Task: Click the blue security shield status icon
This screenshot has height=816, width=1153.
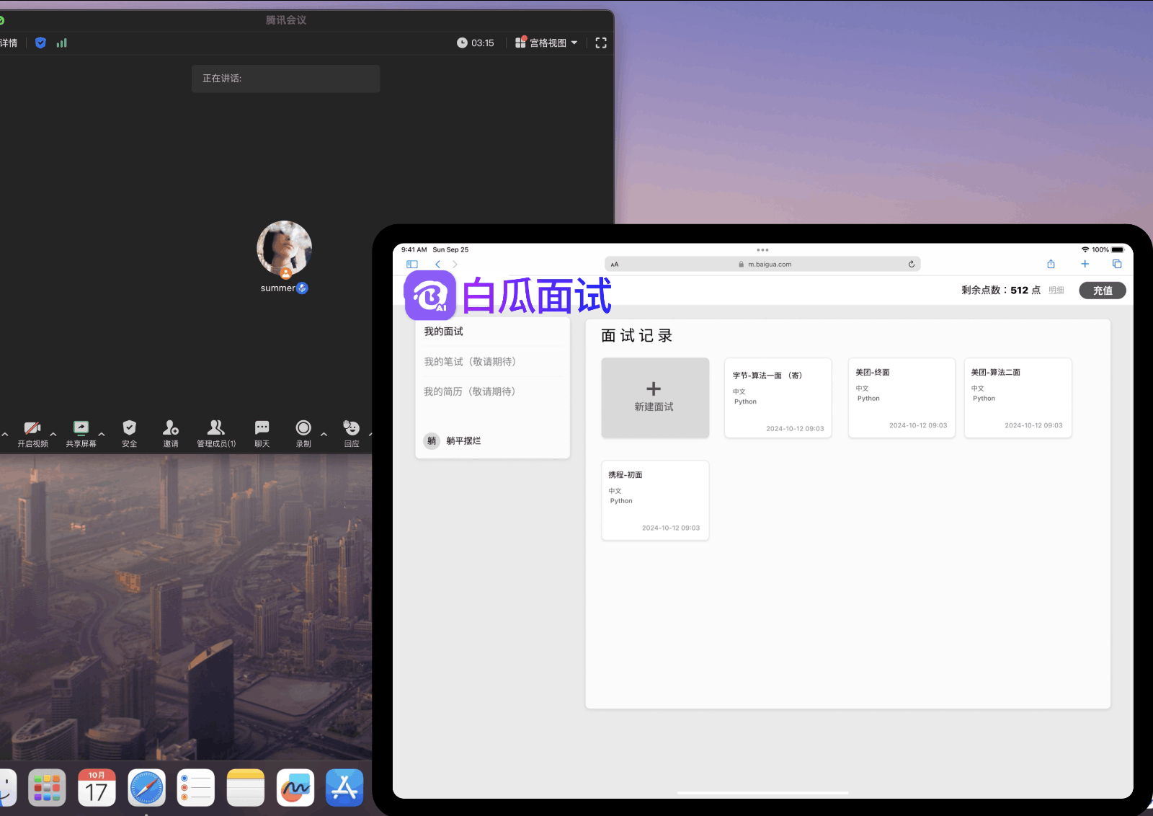Action: 40,43
